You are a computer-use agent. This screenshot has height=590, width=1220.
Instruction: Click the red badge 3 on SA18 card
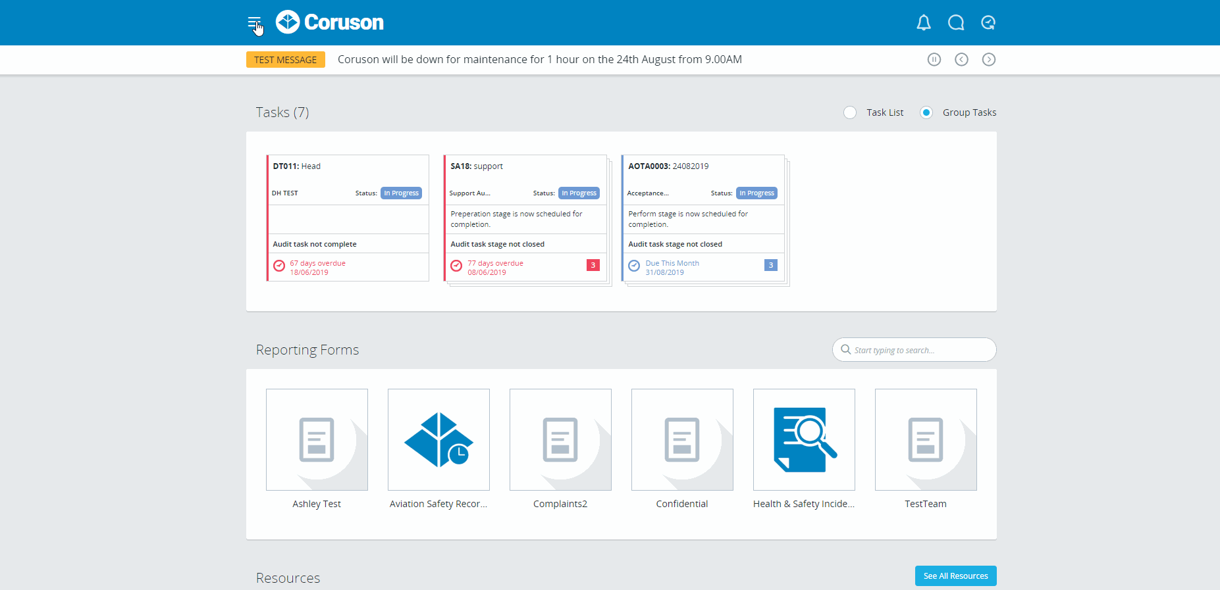593,265
